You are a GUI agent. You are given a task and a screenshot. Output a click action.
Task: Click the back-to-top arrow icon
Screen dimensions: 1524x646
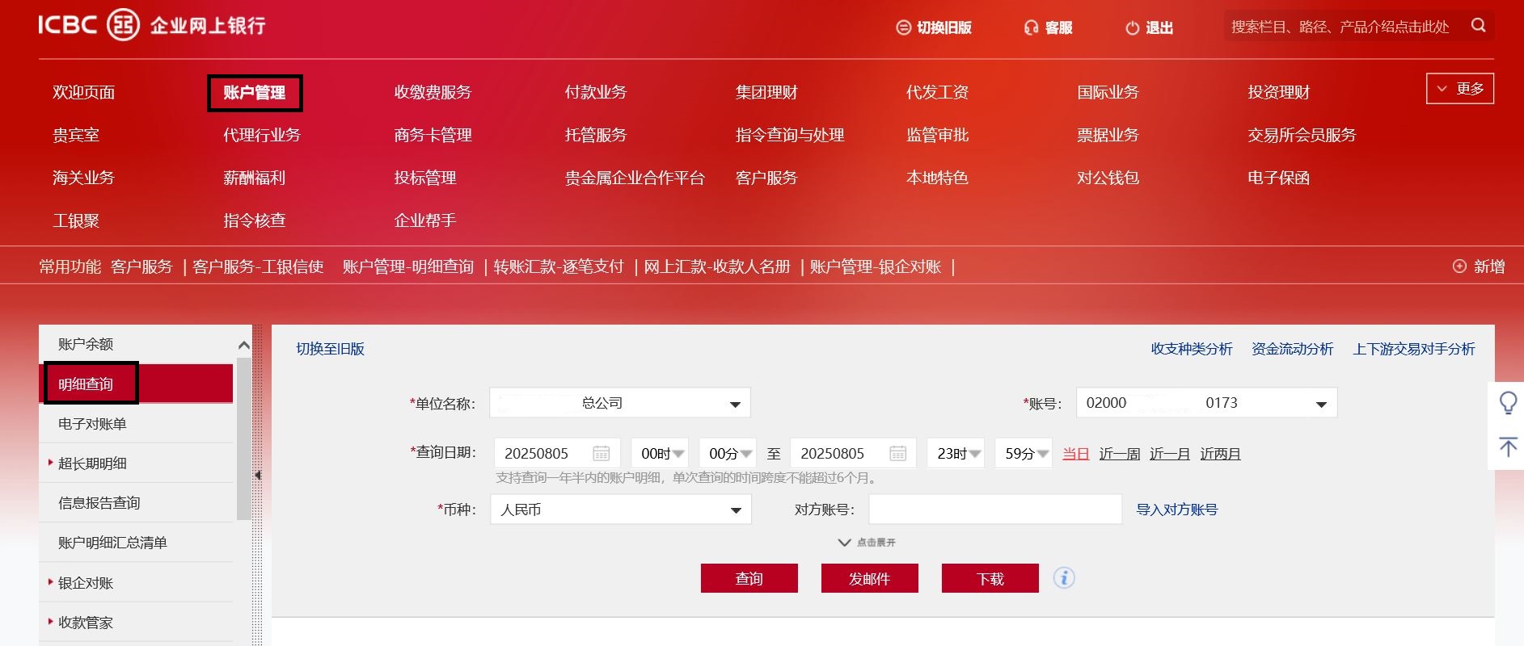click(x=1508, y=447)
